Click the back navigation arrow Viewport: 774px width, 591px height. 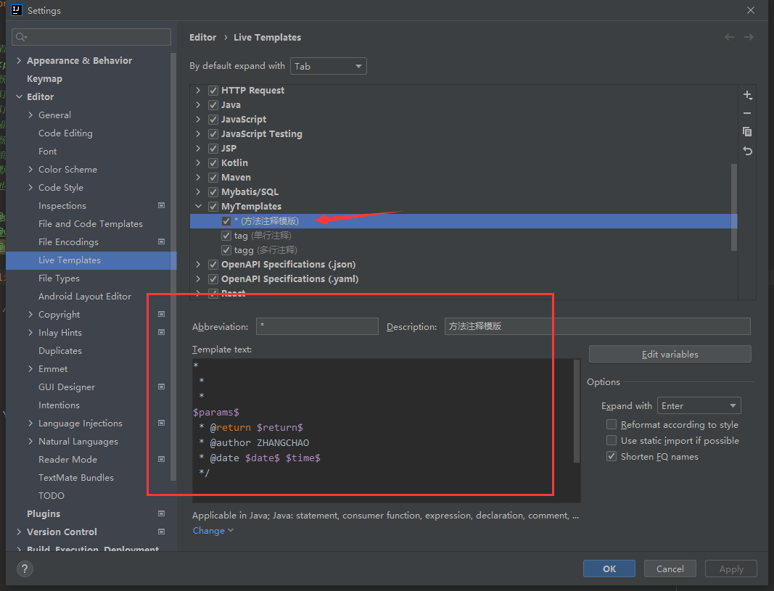pos(729,38)
